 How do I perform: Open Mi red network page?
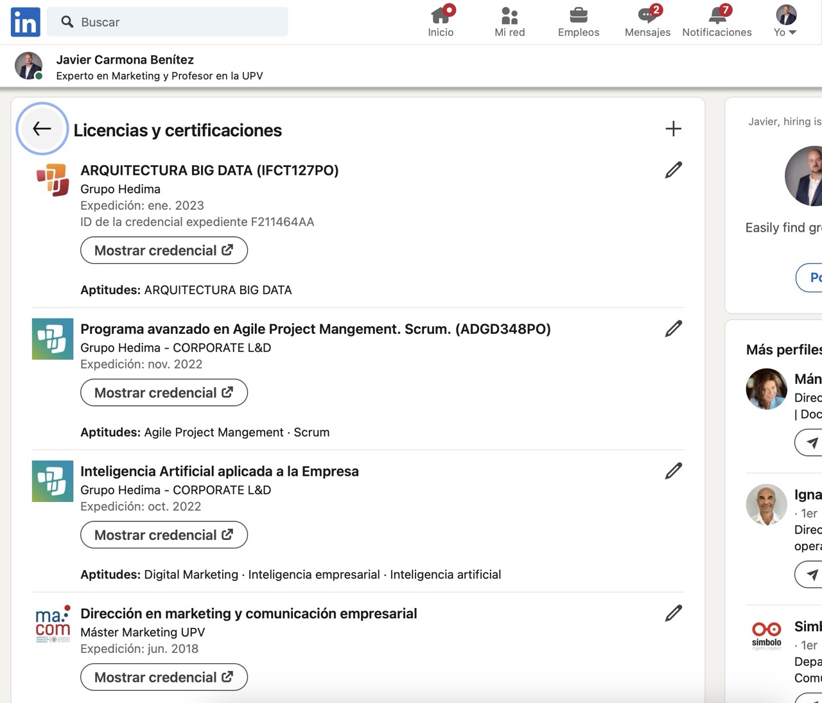point(510,22)
